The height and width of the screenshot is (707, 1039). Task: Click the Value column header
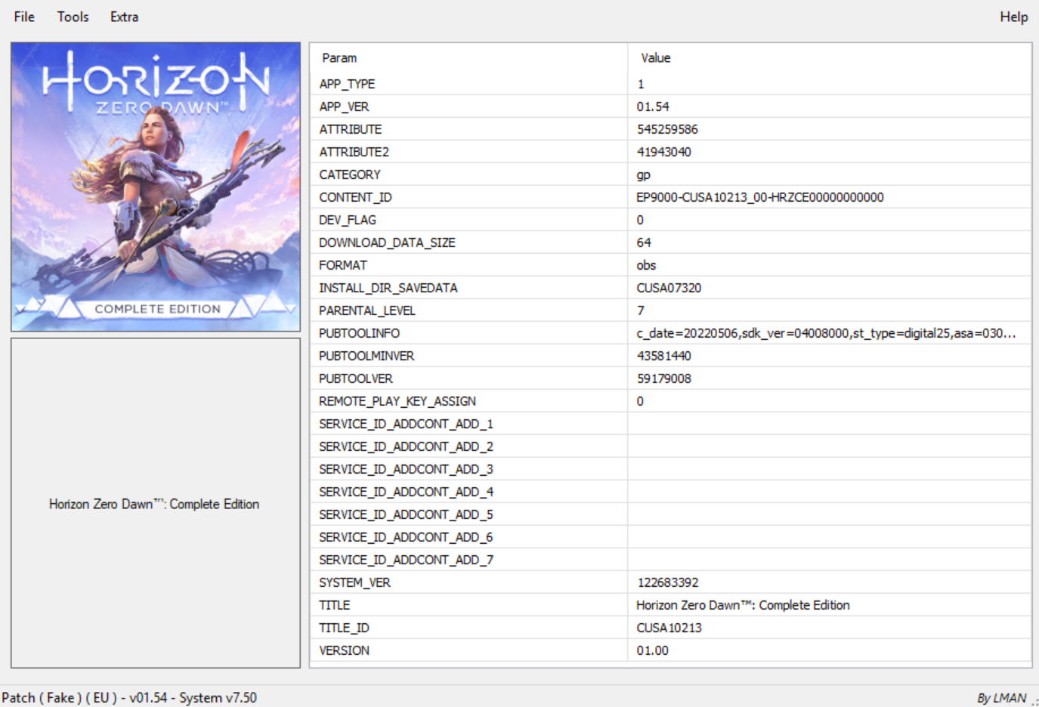[655, 58]
